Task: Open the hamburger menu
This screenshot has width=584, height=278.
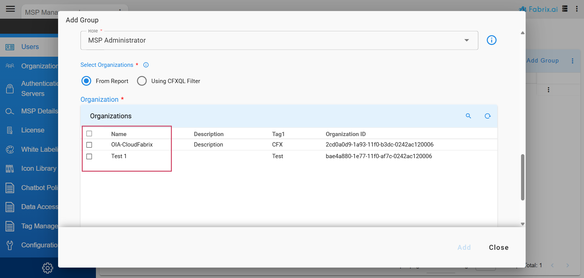Action: tap(10, 9)
